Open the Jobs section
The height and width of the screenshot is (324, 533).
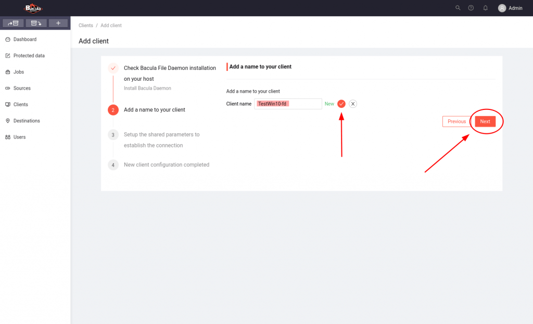18,72
